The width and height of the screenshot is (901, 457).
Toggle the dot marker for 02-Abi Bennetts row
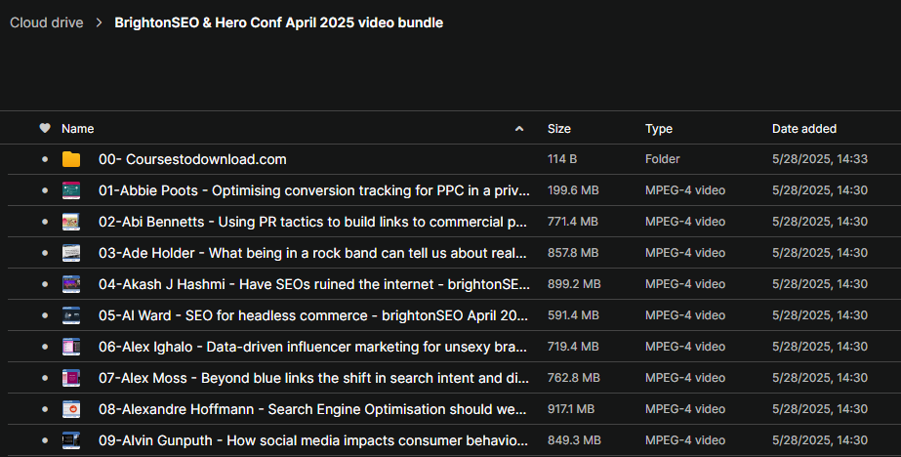click(45, 222)
